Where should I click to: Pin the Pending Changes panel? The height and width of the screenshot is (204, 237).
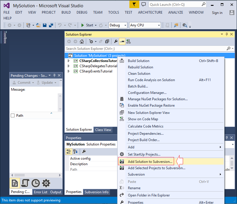coord(55,75)
